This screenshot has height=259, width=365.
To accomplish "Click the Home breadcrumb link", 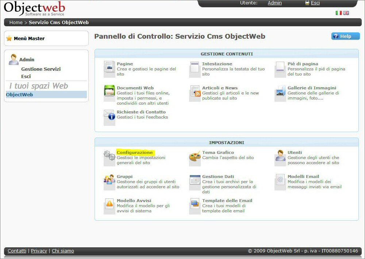I will (16, 22).
